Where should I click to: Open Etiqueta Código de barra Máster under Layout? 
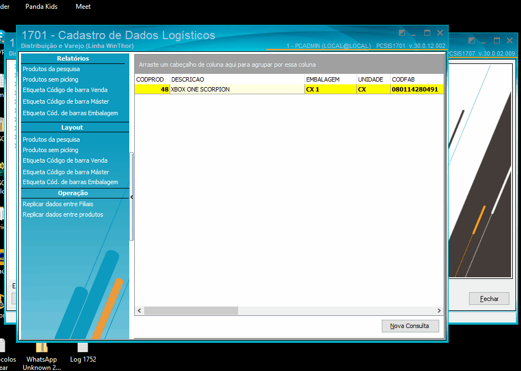[x=66, y=172]
